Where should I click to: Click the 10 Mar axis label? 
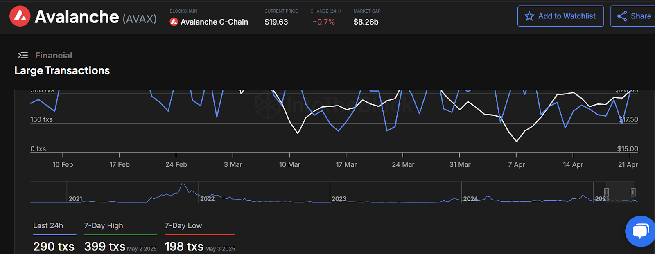(290, 164)
